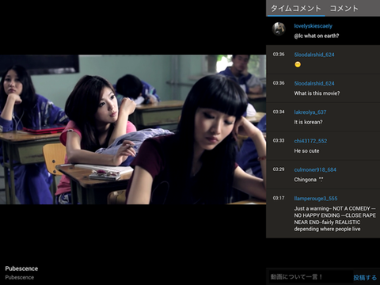Open user llamperouge3_555 profile link
The width and height of the screenshot is (380, 285).
(x=316, y=199)
